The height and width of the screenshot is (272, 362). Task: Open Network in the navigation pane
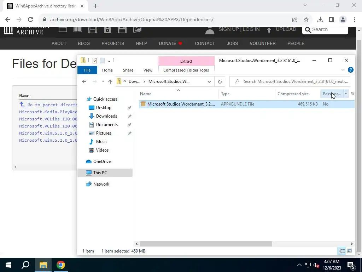tap(101, 184)
